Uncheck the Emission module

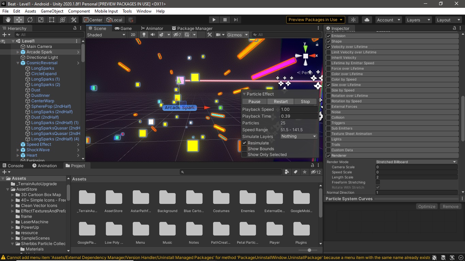(328, 36)
